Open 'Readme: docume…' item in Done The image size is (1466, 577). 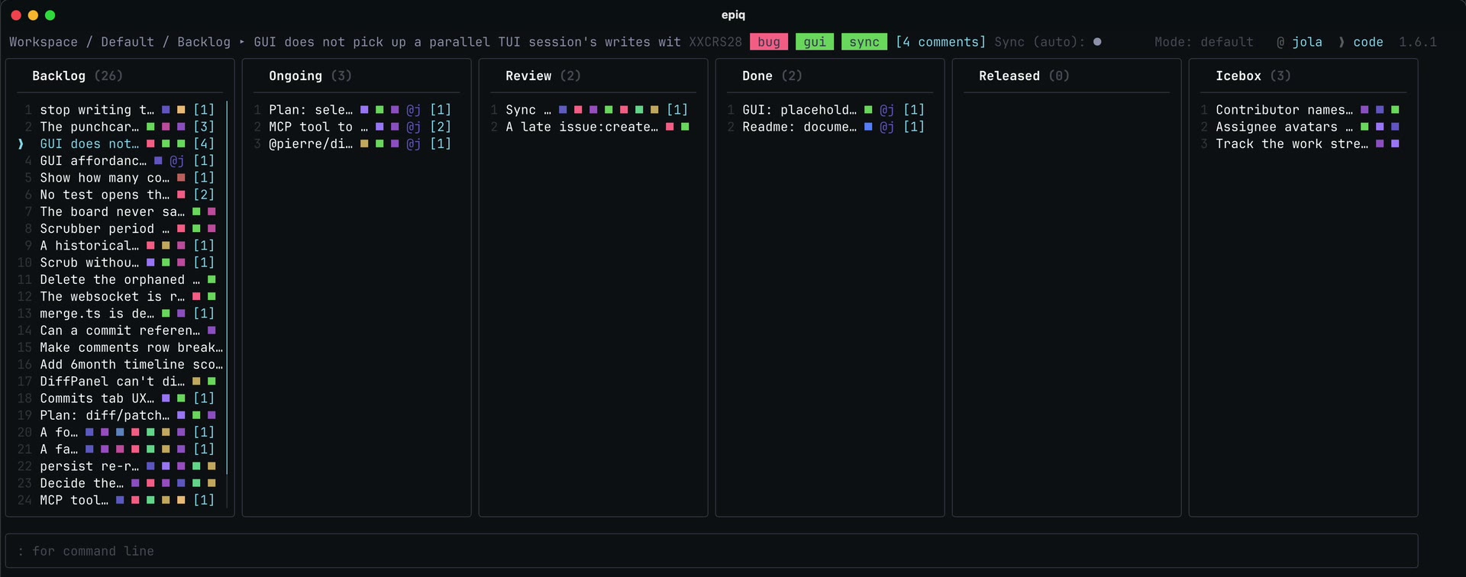coord(830,127)
